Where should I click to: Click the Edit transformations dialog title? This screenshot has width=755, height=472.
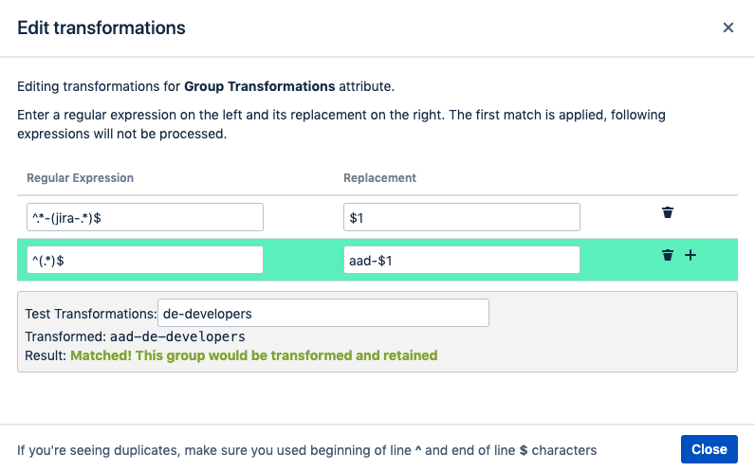tap(101, 27)
